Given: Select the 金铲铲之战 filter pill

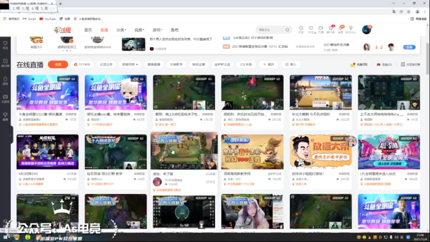Looking at the screenshot, I should pyautogui.click(x=222, y=65).
